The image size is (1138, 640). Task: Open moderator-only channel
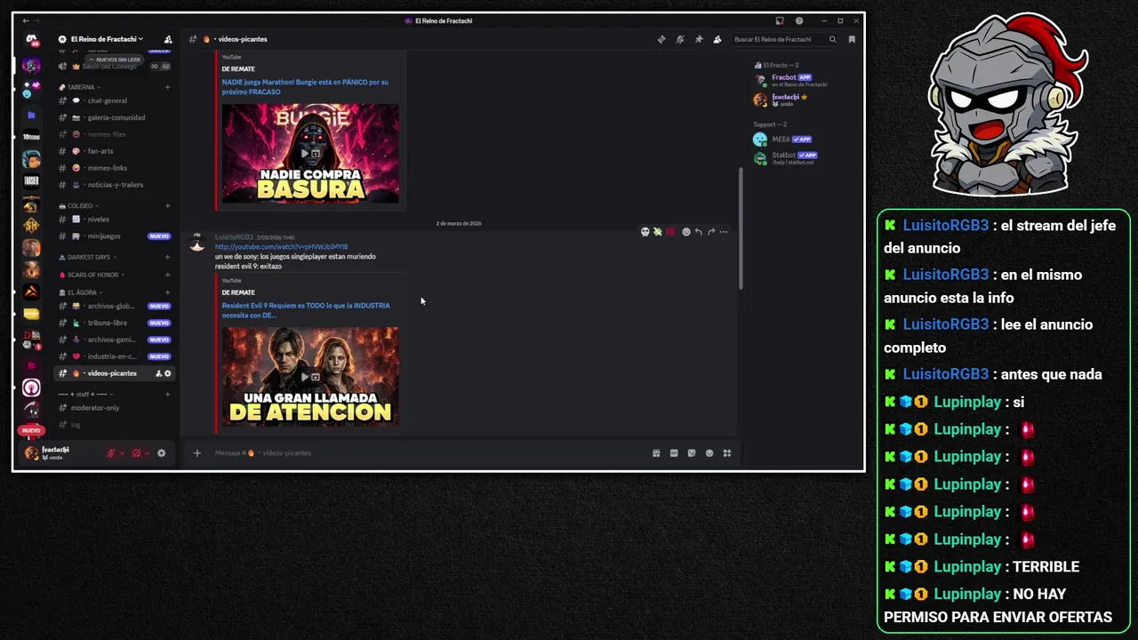pyautogui.click(x=114, y=408)
